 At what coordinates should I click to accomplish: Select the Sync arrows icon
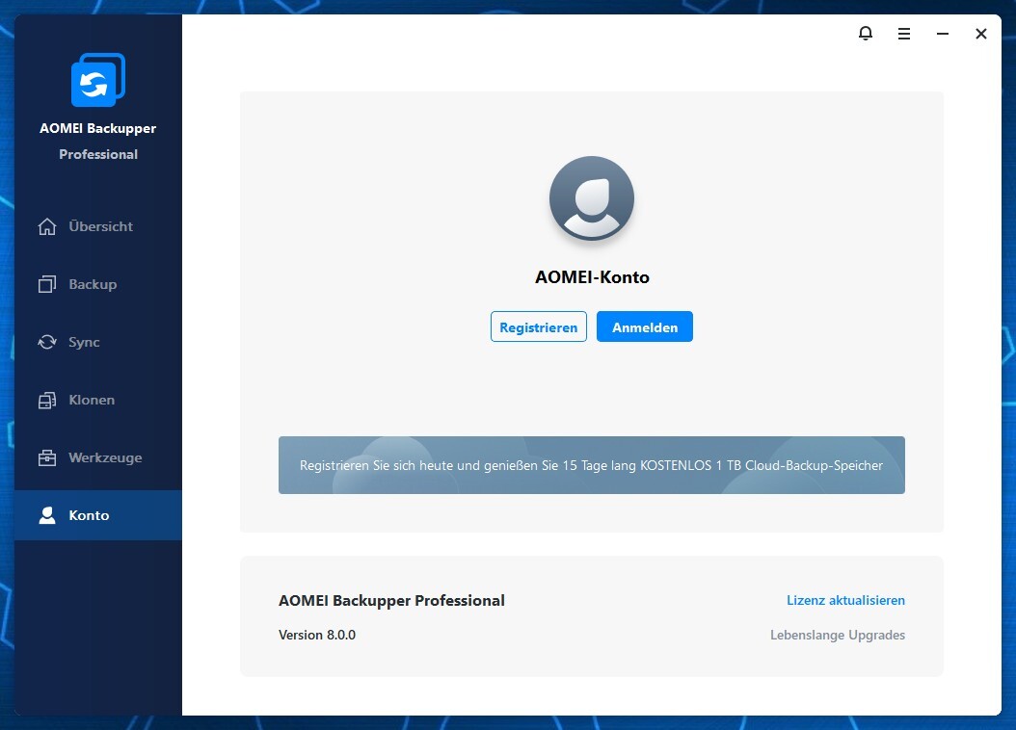[x=46, y=343]
